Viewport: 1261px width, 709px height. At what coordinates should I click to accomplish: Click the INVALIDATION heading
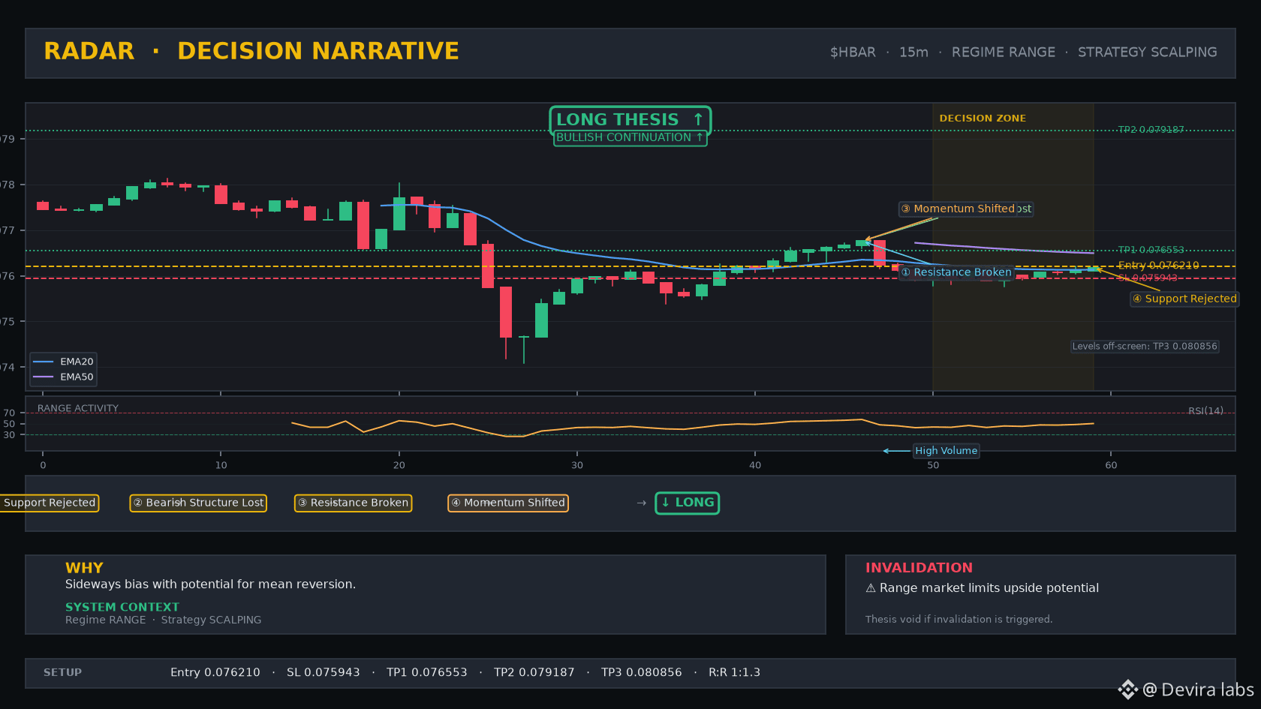[919, 568]
